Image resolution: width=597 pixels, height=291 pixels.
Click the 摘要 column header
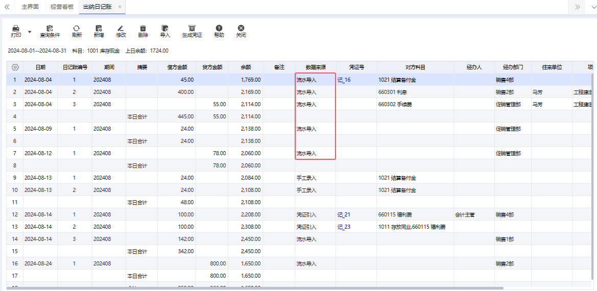click(x=142, y=67)
